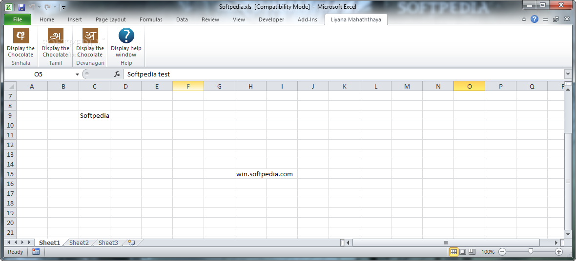Switch to the Data ribbon tab
Screen dimensions: 576x261
(x=182, y=20)
